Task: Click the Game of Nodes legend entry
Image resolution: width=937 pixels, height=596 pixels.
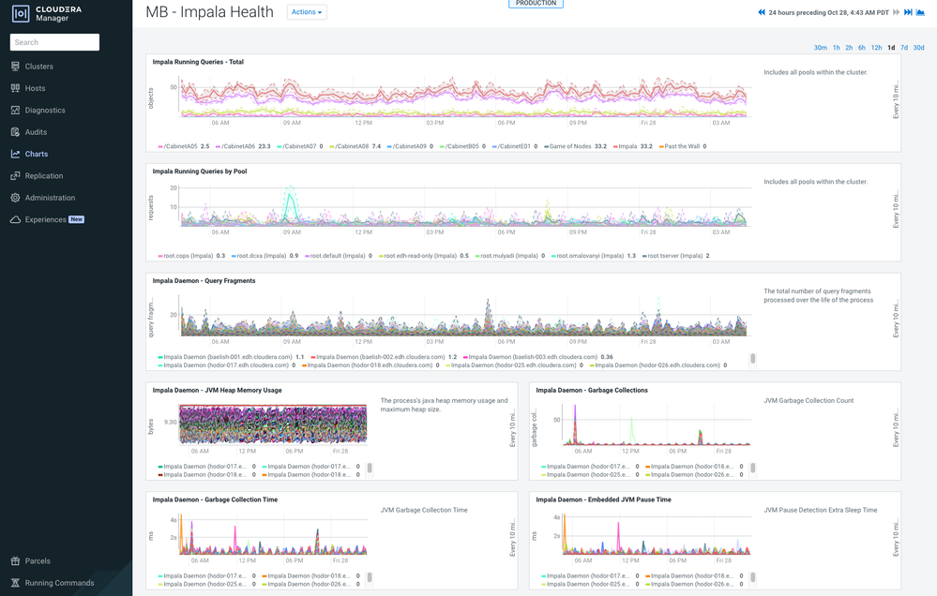Action: 575,146
